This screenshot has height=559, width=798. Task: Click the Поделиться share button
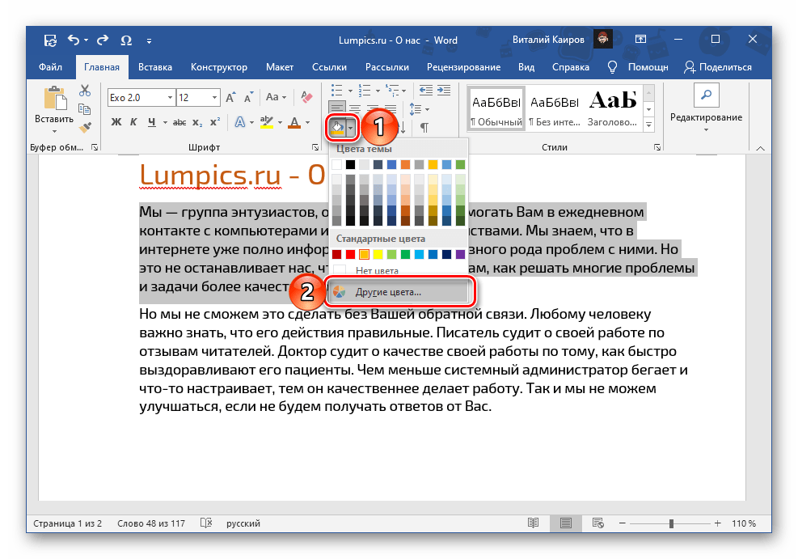[718, 67]
